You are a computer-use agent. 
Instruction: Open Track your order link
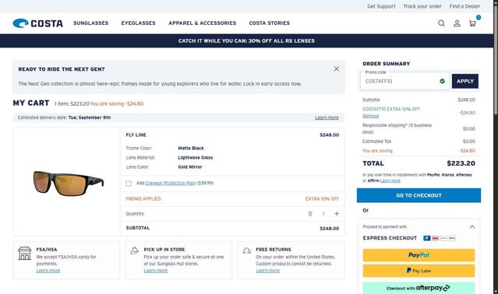tap(422, 6)
